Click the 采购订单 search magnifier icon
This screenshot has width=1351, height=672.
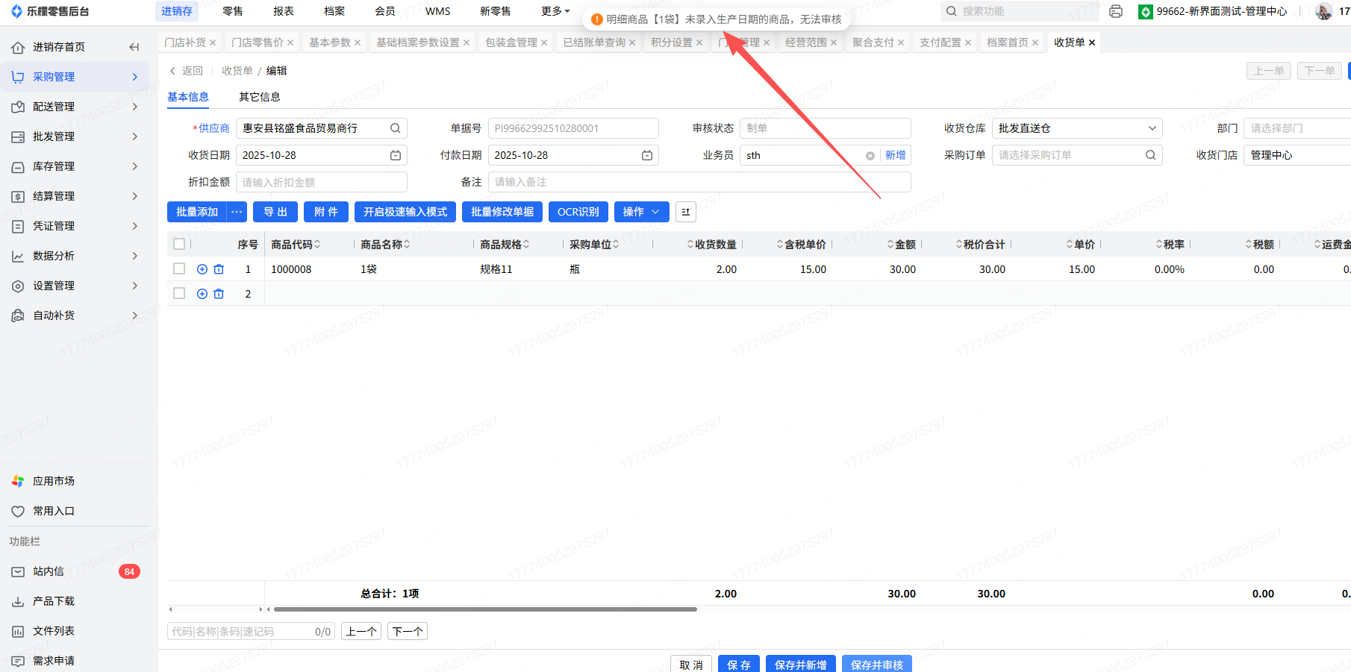click(1151, 155)
